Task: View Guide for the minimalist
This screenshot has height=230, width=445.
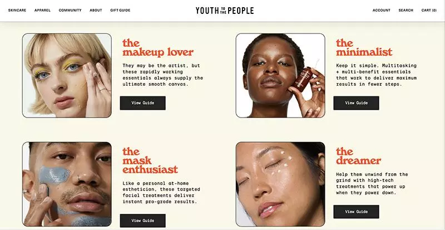Action: coord(356,103)
